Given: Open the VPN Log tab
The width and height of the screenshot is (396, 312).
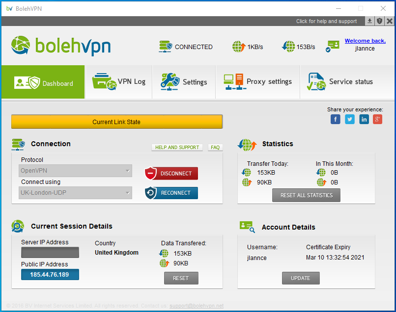Looking at the screenshot, I should [119, 82].
